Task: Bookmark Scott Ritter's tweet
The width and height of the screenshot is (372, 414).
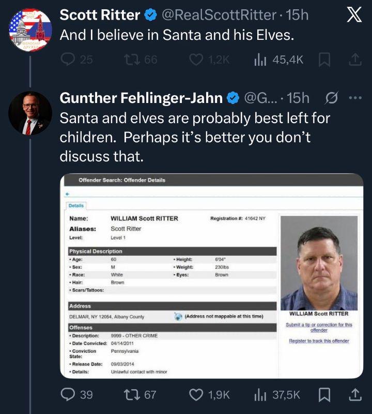Action: 324,60
